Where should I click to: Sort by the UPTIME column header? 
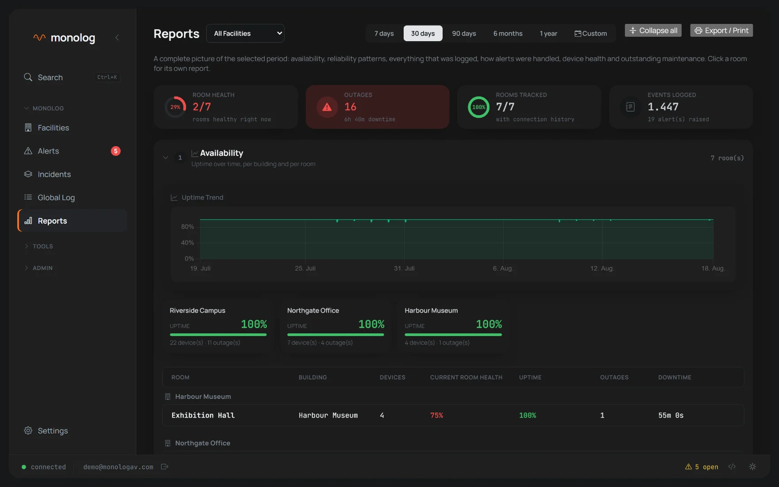530,377
